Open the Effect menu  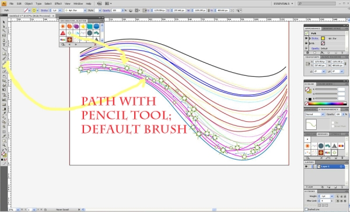58,3
